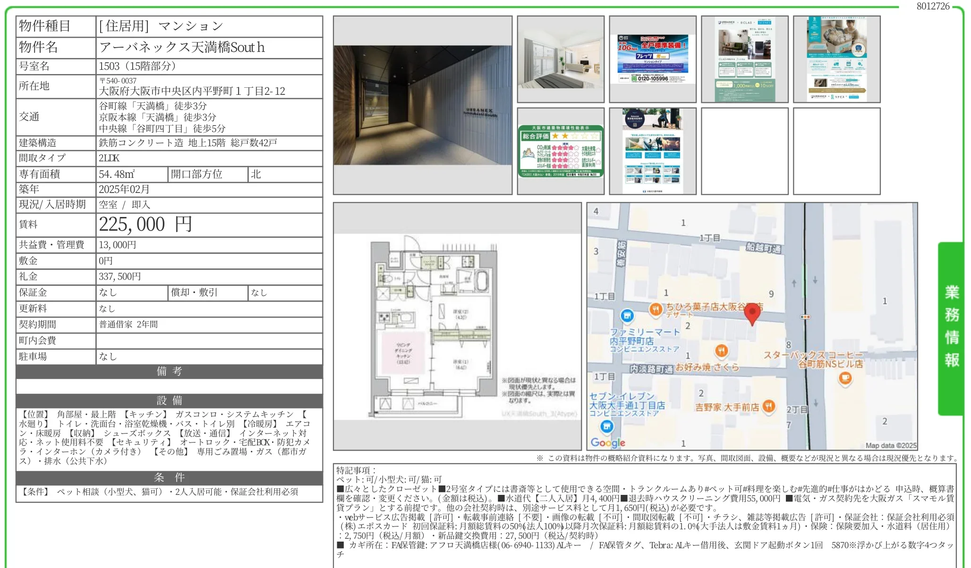The image size is (971, 568).
Task: Open the 10Gbps internet flyer thumbnail
Action: pos(653,59)
